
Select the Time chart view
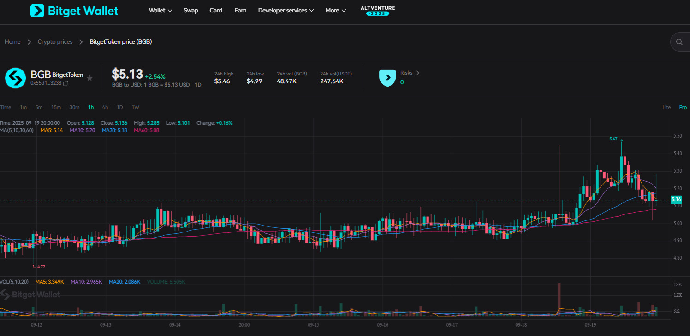point(6,107)
